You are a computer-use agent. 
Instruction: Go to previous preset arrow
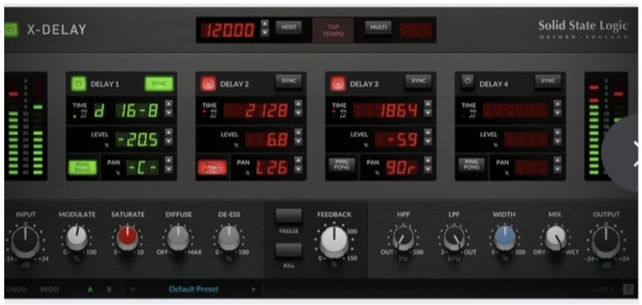point(132,290)
